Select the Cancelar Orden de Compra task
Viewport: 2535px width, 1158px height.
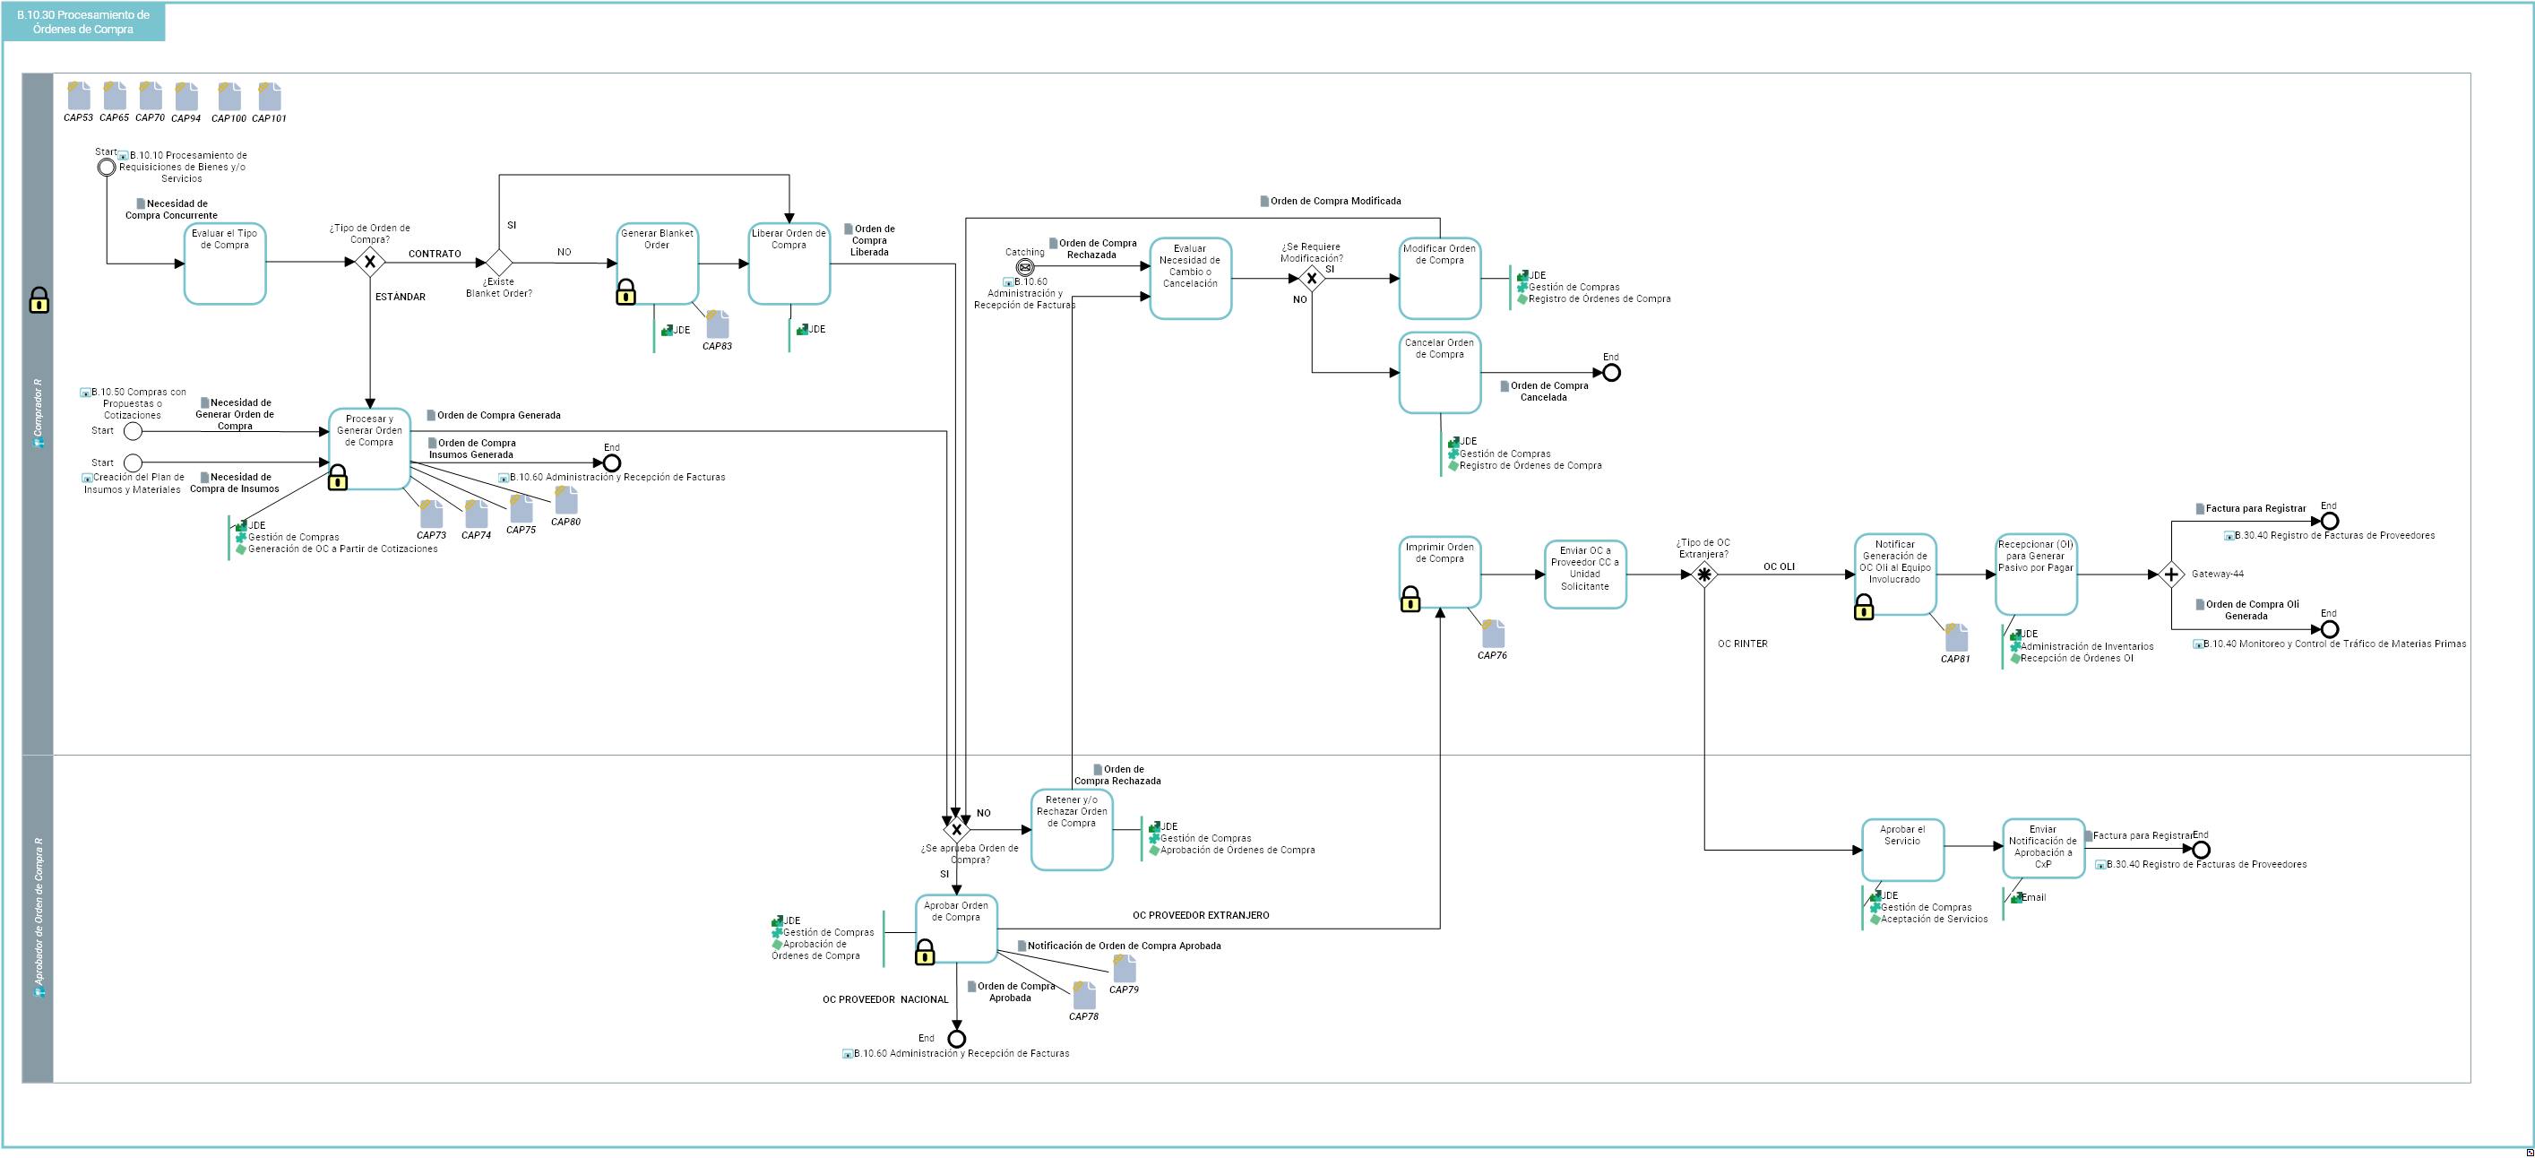[x=1440, y=372]
